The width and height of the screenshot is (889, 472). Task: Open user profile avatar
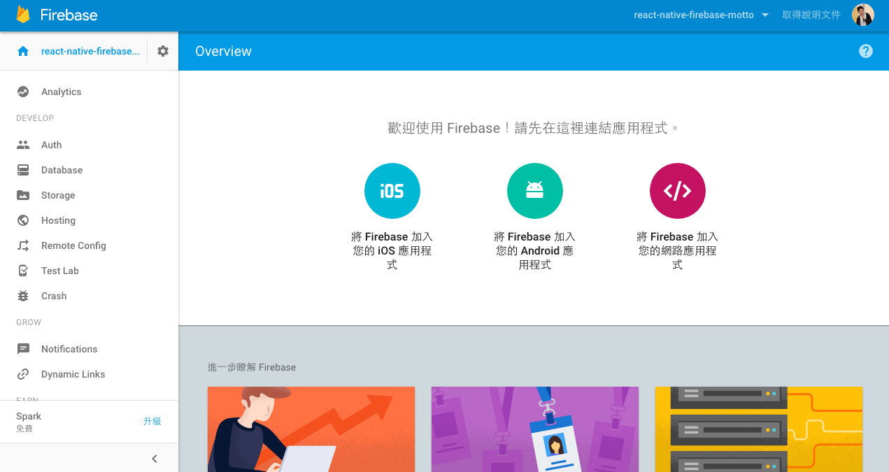[862, 15]
